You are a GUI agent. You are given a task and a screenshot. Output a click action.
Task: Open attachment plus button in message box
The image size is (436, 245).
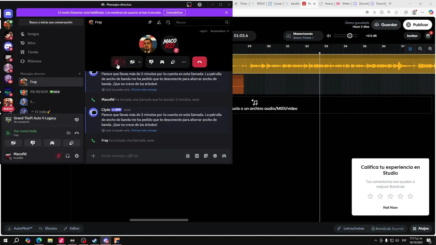click(x=93, y=156)
